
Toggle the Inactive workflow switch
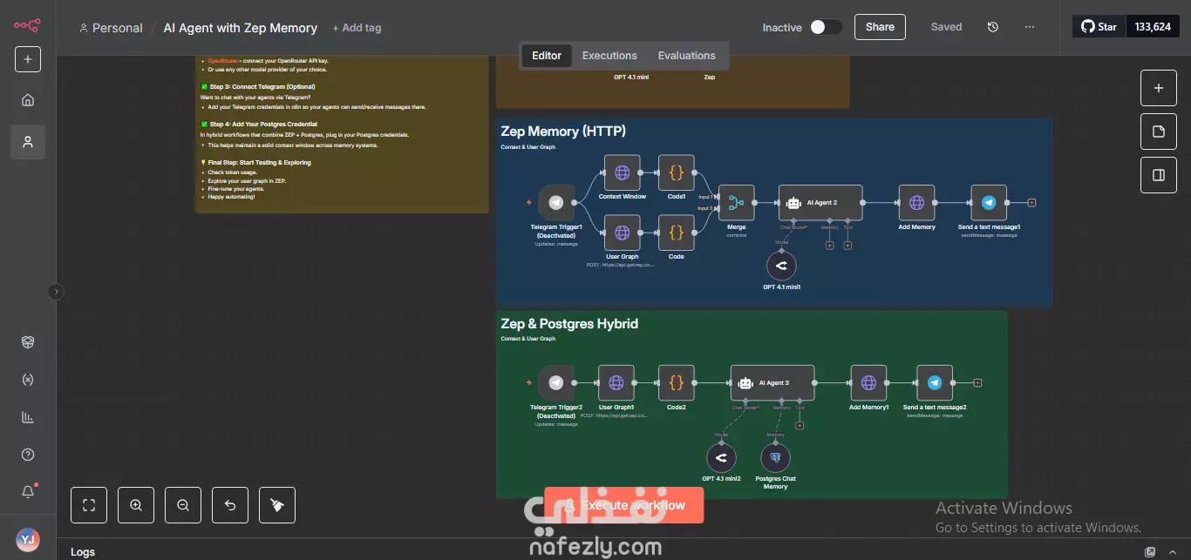tap(826, 27)
